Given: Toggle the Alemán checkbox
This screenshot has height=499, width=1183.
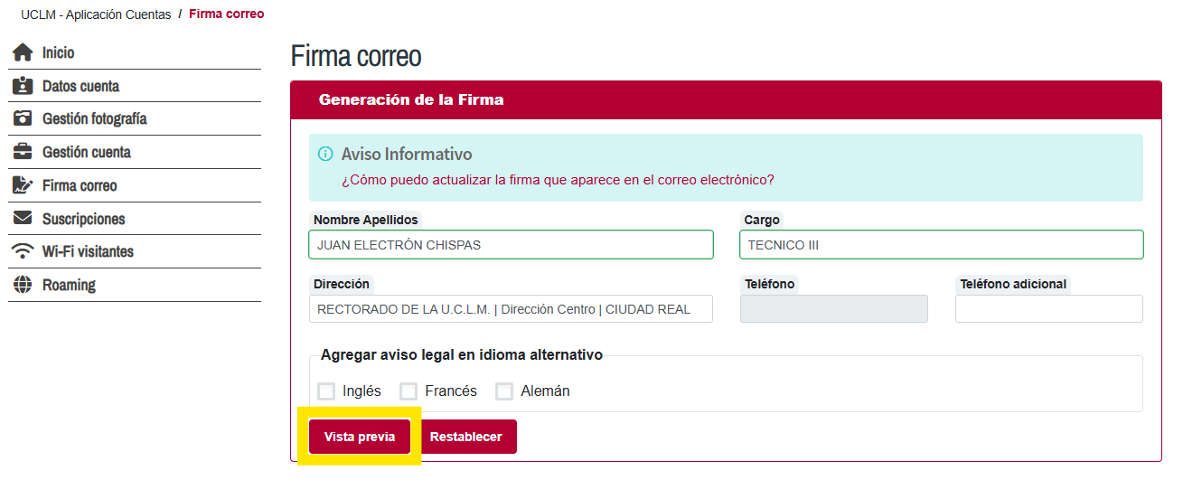Looking at the screenshot, I should (504, 391).
